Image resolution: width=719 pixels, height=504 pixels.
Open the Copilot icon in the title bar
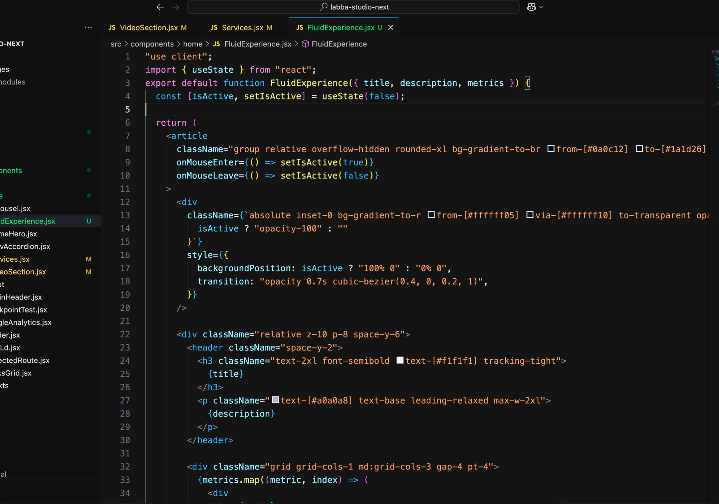tap(531, 7)
